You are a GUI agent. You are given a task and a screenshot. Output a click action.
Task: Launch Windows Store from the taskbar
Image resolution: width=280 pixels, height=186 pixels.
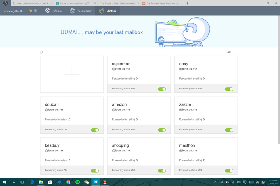pyautogui.click(x=50, y=182)
